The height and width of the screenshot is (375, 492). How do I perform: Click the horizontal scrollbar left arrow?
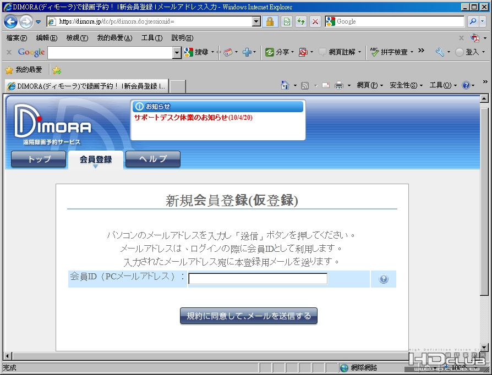pos(8,356)
